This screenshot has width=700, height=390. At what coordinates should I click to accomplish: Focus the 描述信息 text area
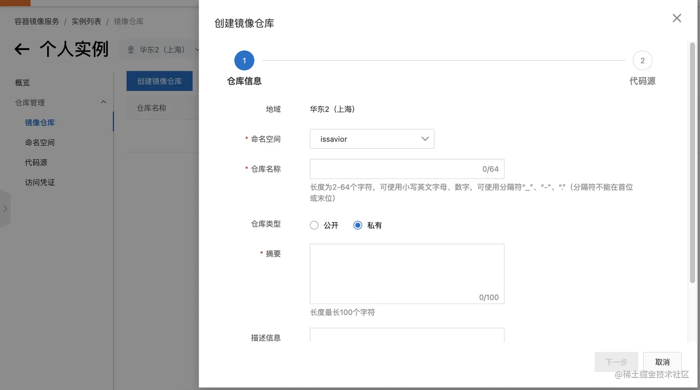tap(407, 335)
